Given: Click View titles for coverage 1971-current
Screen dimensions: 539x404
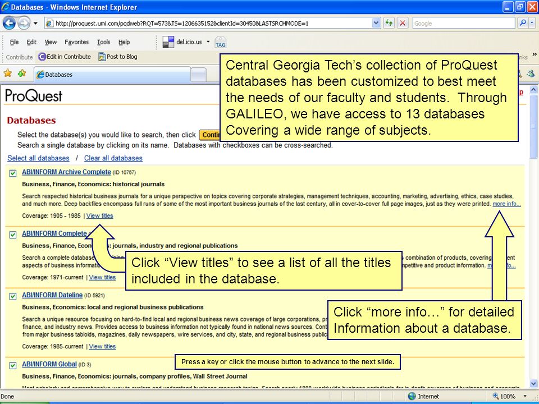Looking at the screenshot, I should pyautogui.click(x=102, y=277).
